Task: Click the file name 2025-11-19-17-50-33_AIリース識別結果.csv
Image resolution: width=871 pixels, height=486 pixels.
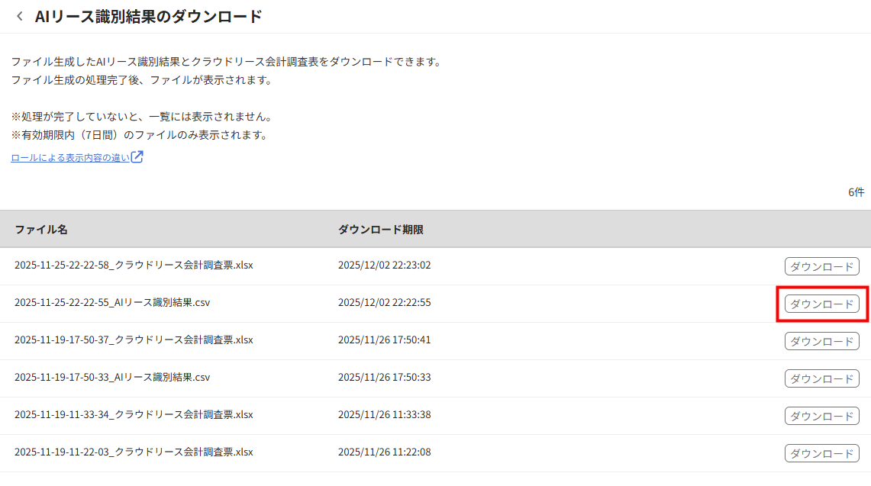Action: pyautogui.click(x=112, y=378)
